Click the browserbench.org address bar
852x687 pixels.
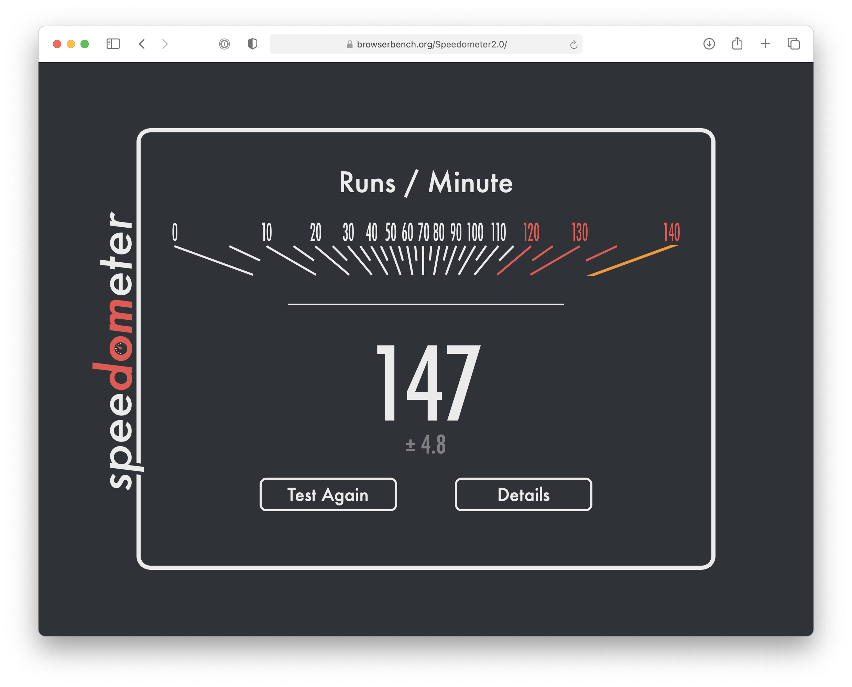tap(426, 44)
